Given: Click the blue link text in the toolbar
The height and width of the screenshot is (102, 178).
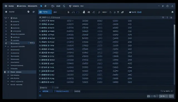Looking at the screenshot, I should pos(139,12).
